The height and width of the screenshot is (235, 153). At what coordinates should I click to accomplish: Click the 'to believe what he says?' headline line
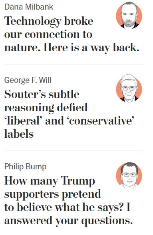coord(64,207)
